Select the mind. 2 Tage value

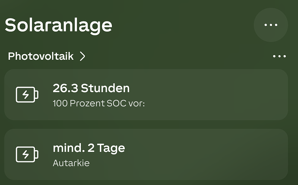coord(89,148)
